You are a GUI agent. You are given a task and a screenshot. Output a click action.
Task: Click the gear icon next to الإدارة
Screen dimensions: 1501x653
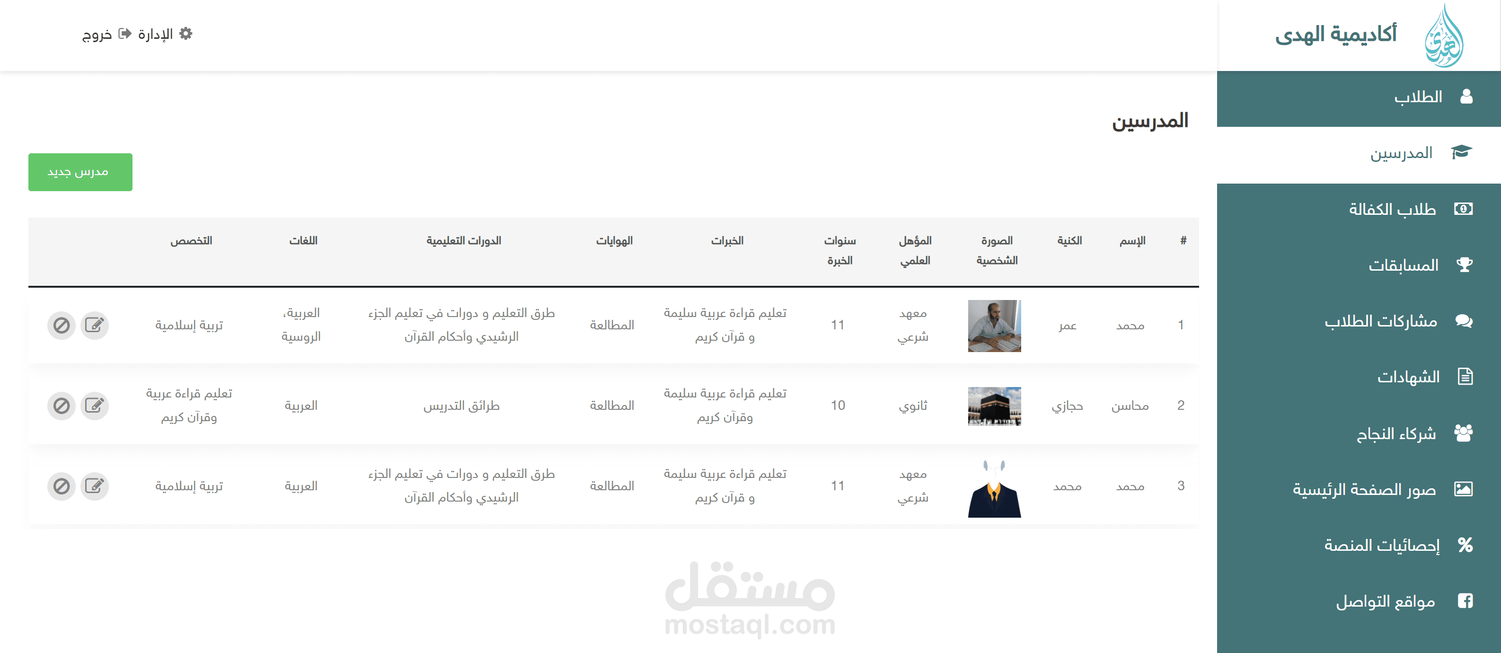coord(186,34)
